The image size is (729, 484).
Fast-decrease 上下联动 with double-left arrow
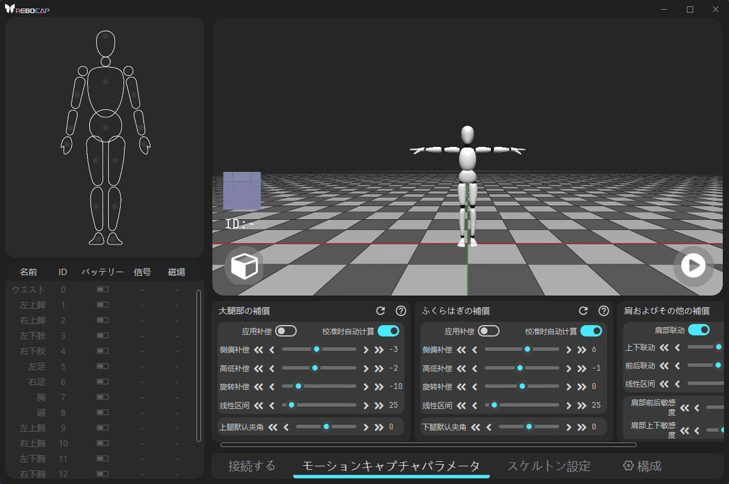coord(664,347)
